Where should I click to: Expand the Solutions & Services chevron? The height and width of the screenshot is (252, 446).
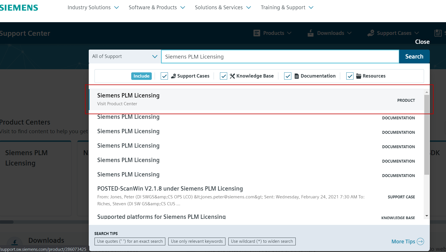point(248,7)
